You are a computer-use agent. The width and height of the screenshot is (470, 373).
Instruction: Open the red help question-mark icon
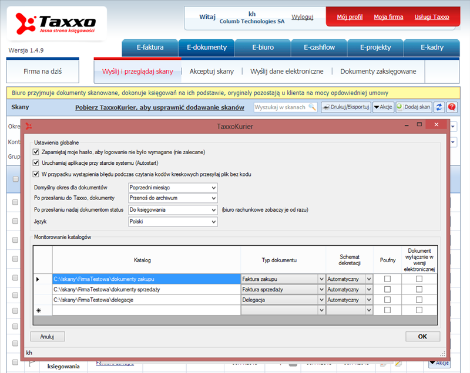pos(452,107)
